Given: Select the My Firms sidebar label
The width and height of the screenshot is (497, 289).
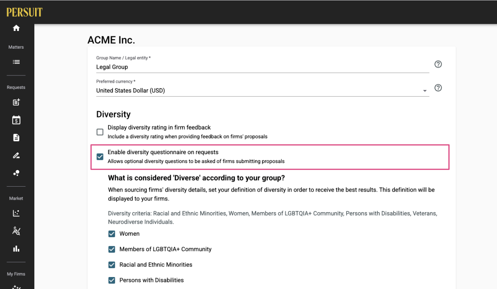Looking at the screenshot, I should coord(16,274).
